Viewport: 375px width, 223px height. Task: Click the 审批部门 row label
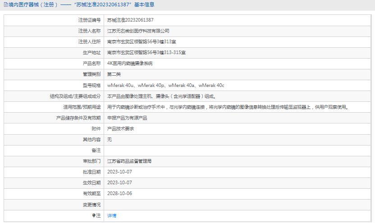pos(91,161)
